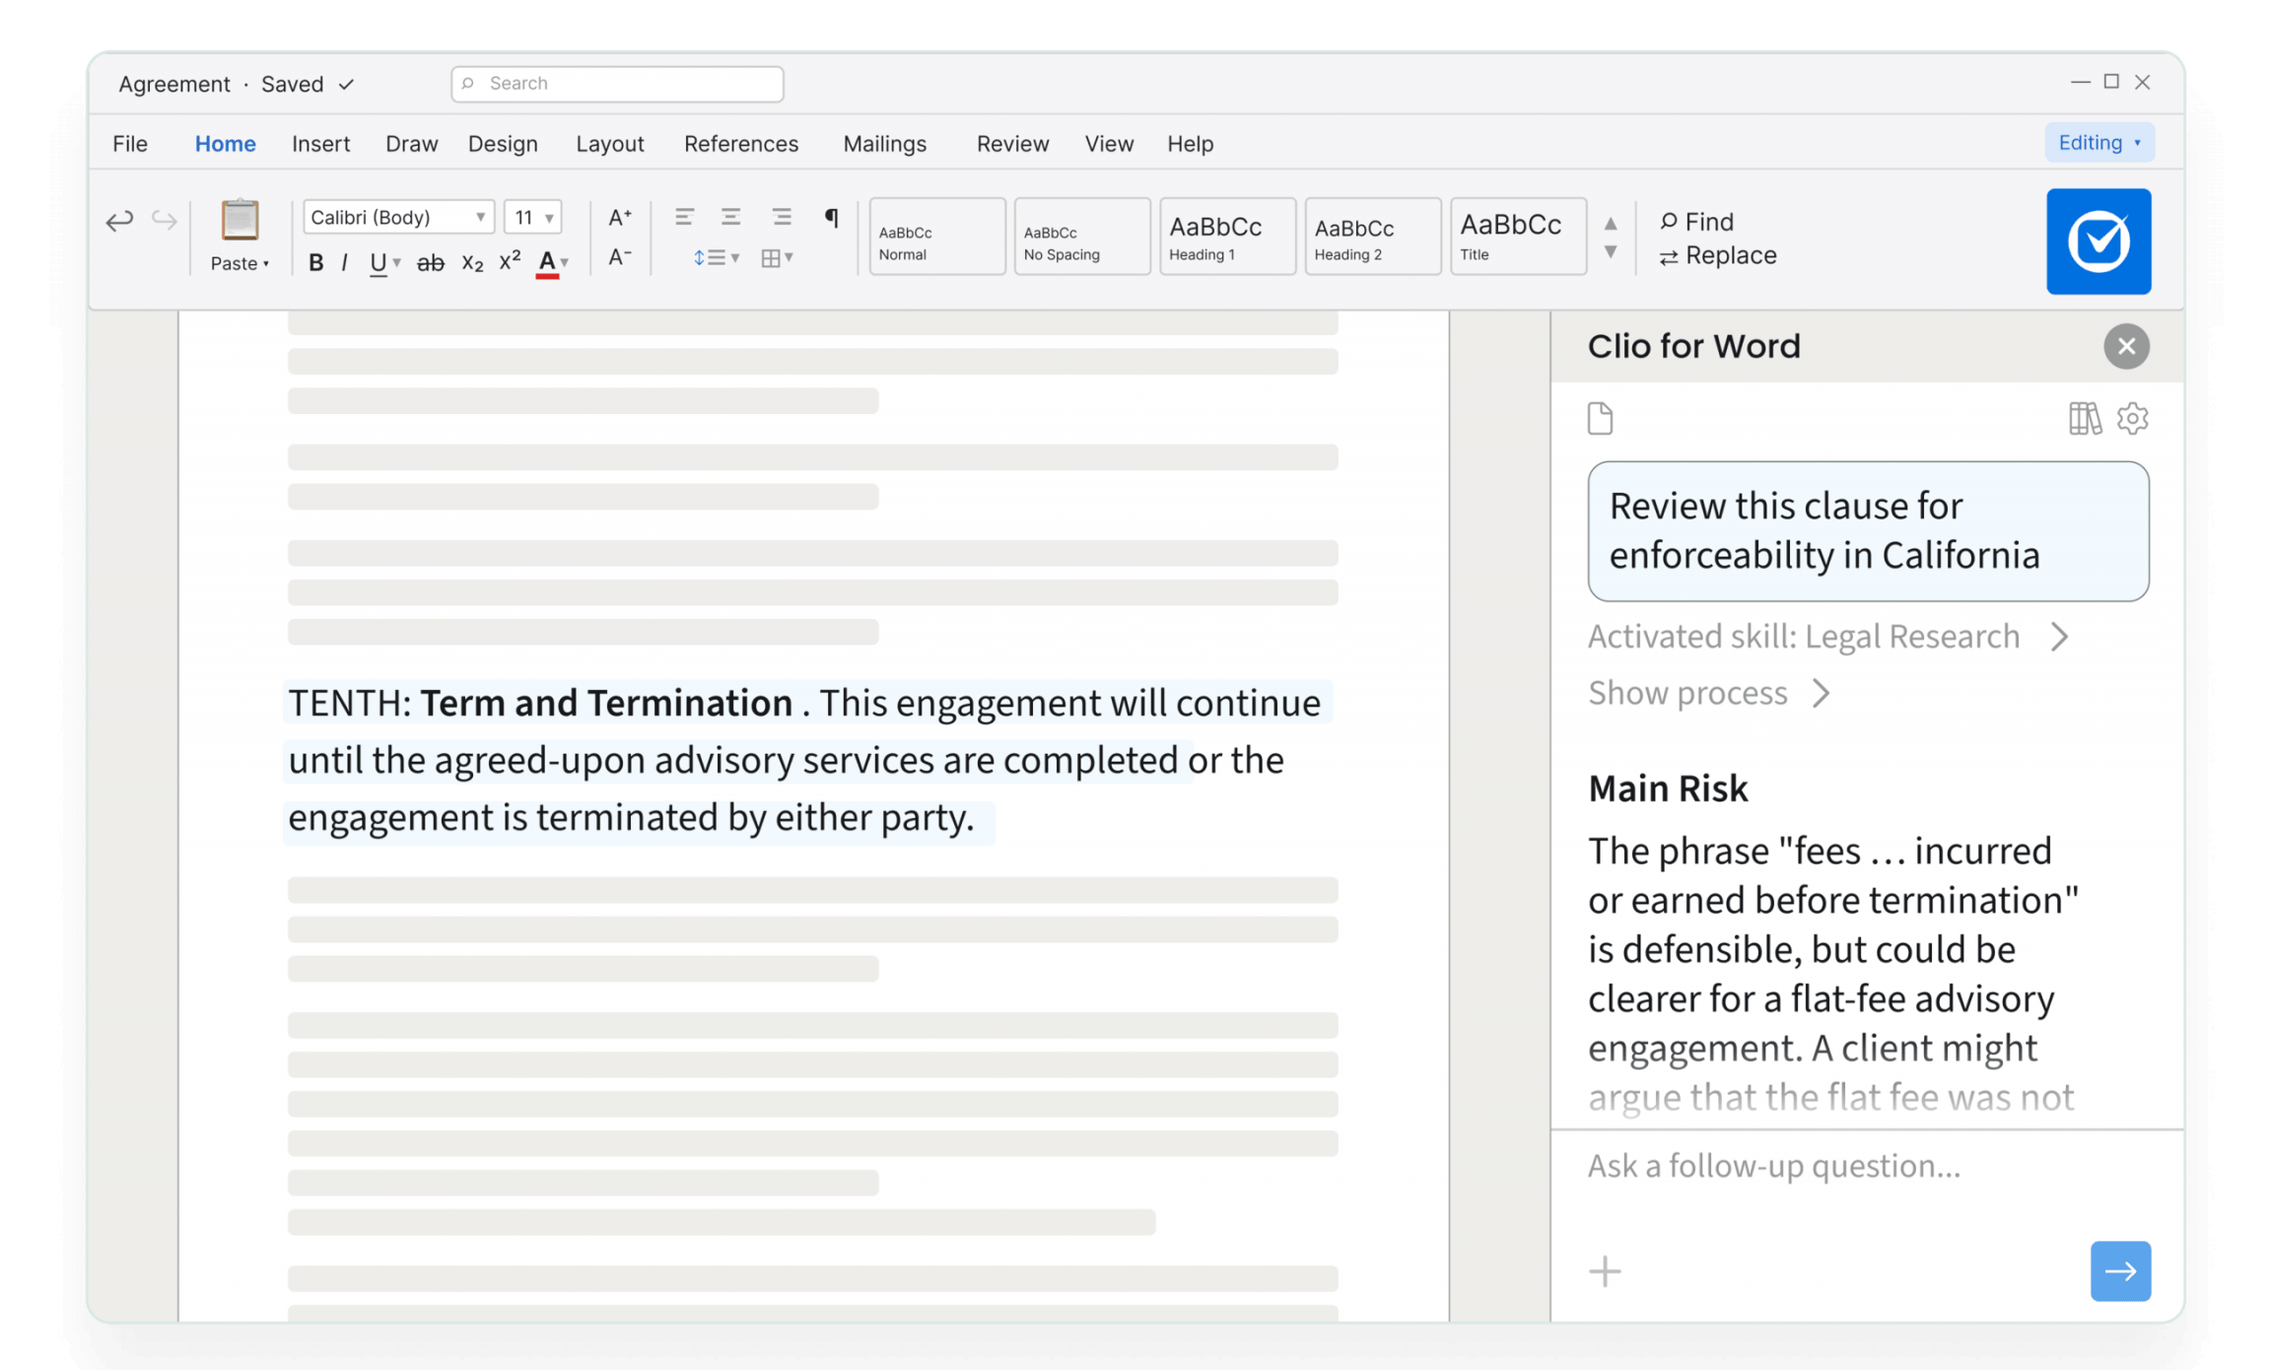Image resolution: width=2271 pixels, height=1370 pixels.
Task: Open the font color dropdown arrow
Action: pyautogui.click(x=565, y=263)
